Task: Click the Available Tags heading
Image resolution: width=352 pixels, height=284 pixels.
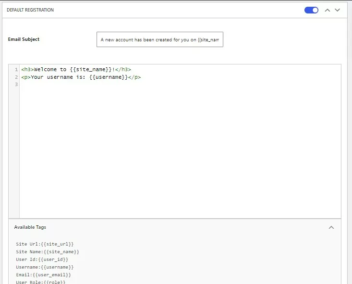Action: 30,227
